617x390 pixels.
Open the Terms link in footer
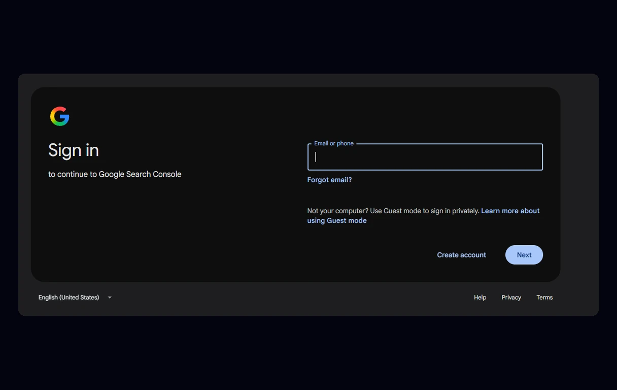click(x=544, y=298)
